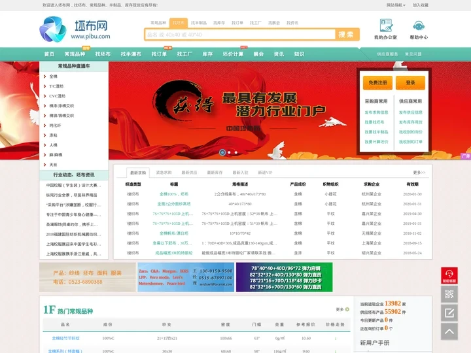Open listing 全棉帆布/漂白坯
This screenshot has width=471, height=353.
174,233
